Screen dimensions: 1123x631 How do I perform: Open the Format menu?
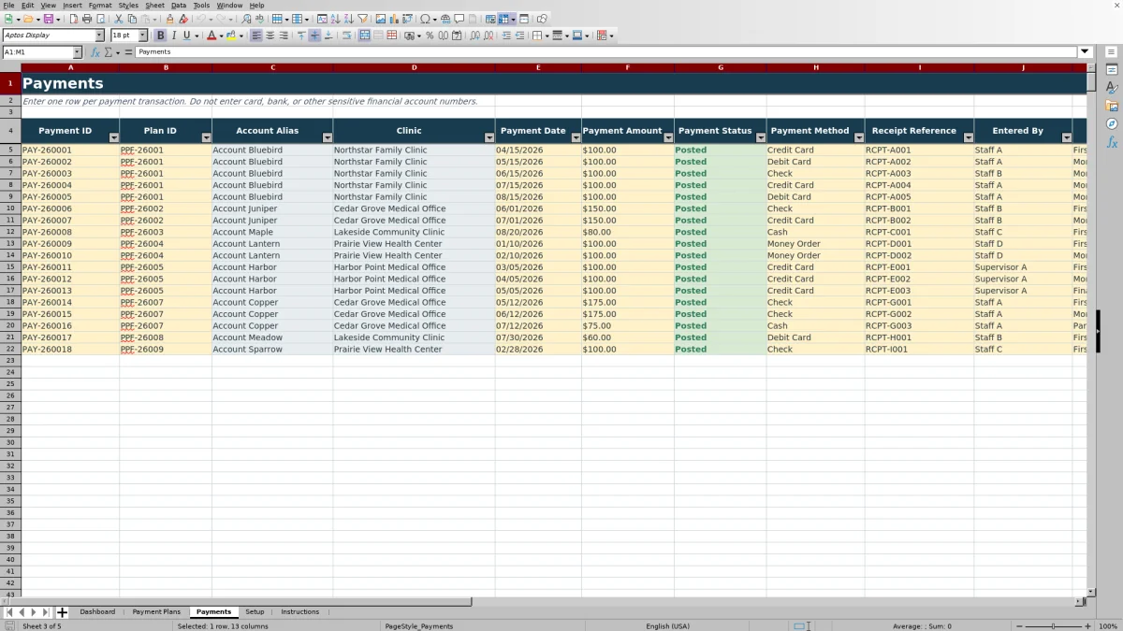(x=100, y=6)
